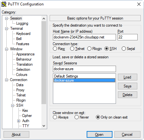Image resolution: width=144 pixels, height=140 pixels.
Task: Open the Selection category
Action: [x=23, y=70]
